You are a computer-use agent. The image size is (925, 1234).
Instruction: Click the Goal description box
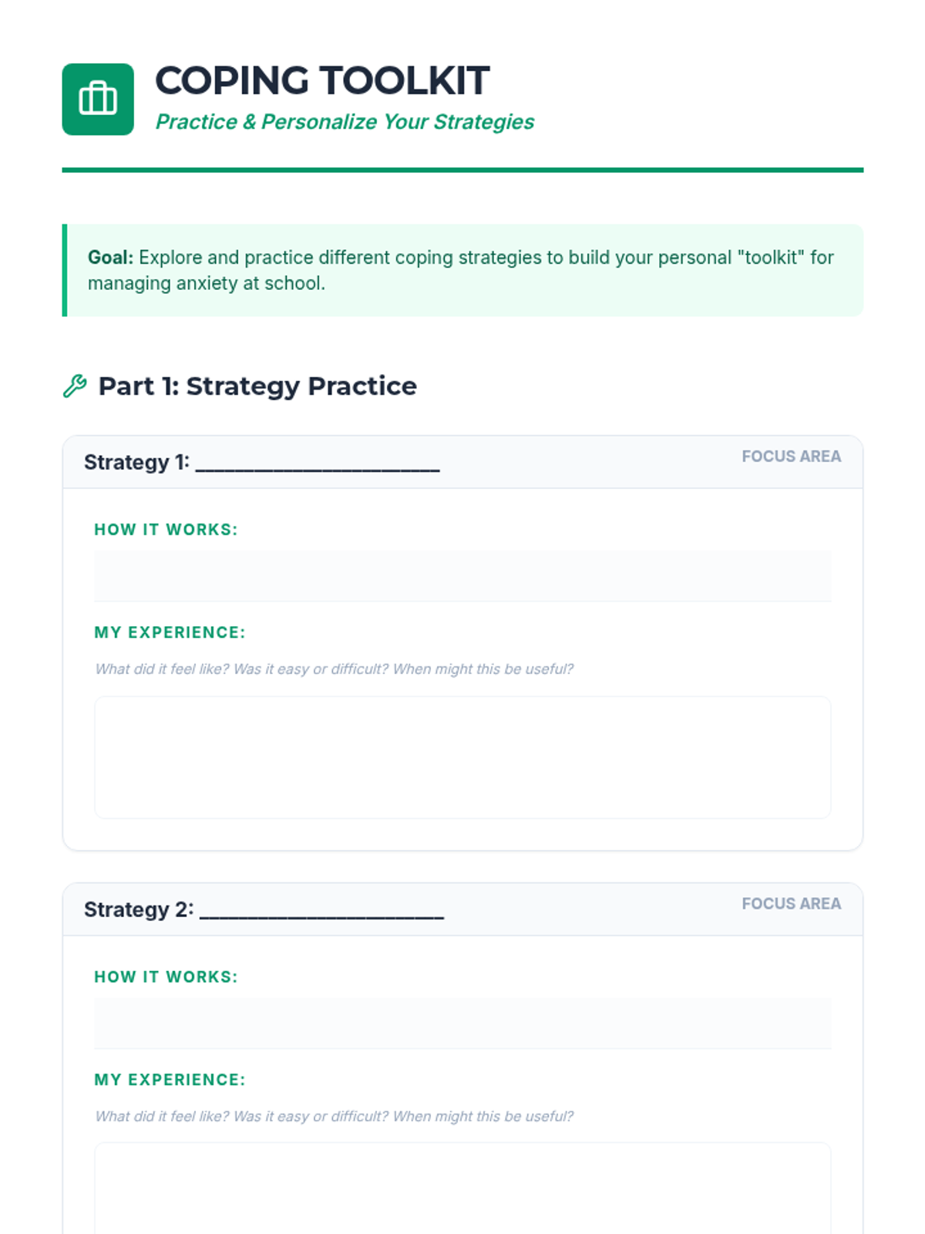point(462,270)
